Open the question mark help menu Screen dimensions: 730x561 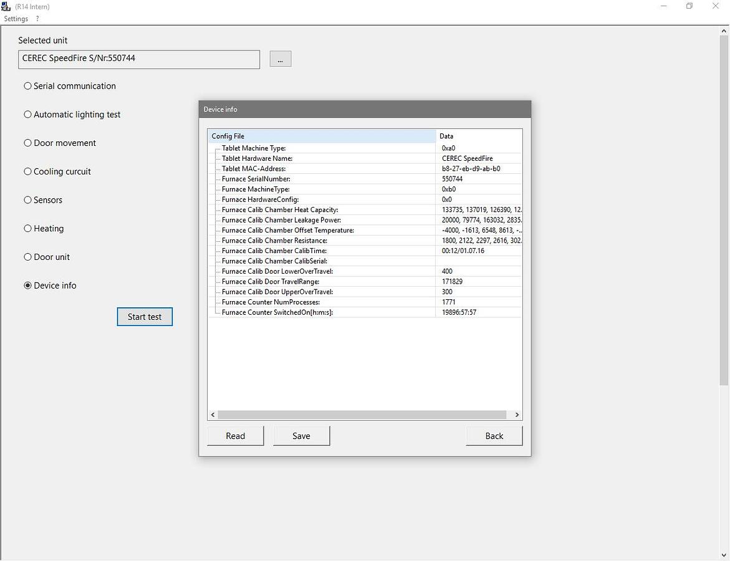[x=37, y=19]
